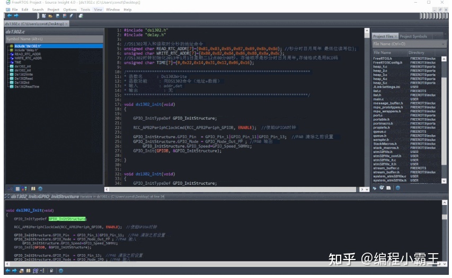Click the Symbol Name (Alt+L) search field
Screen dimensions: 452x278
[54, 39]
